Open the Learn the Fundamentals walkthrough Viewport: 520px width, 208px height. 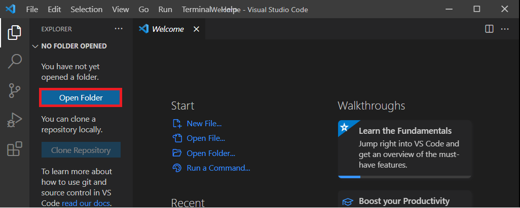coord(404,149)
